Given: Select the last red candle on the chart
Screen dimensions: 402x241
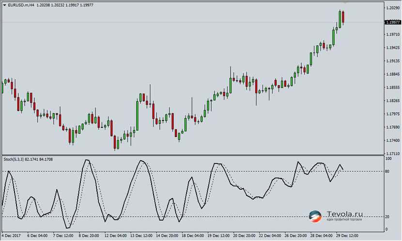Looking at the screenshot, I should [x=343, y=17].
